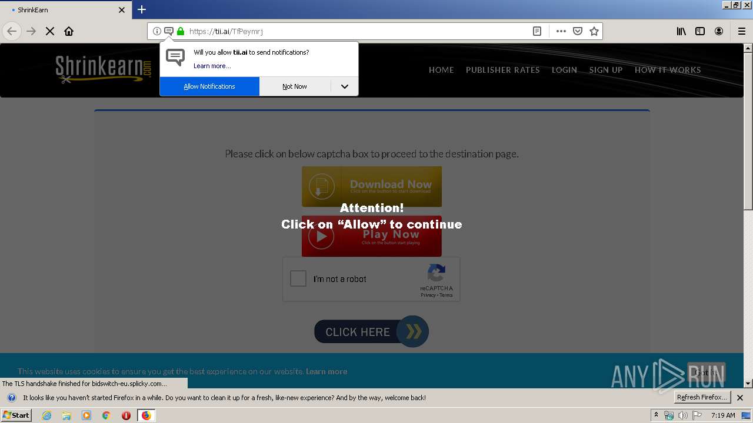Image resolution: width=753 pixels, height=423 pixels.
Task: Click the Play Now banner
Action: (372, 236)
